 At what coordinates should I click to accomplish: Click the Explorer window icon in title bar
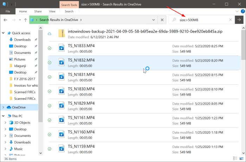click(4, 4)
